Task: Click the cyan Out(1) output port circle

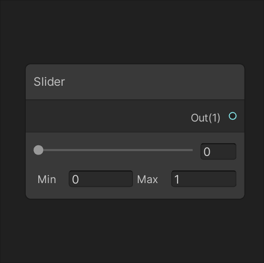Action: [x=232, y=116]
